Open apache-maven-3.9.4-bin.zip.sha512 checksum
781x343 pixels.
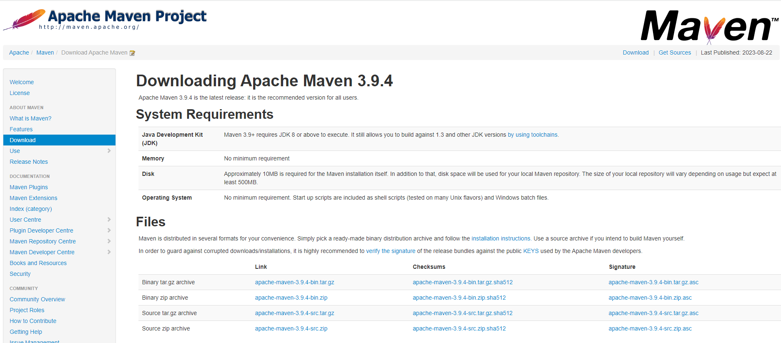(459, 298)
